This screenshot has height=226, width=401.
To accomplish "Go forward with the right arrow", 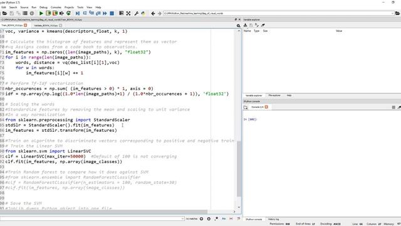I will click(160, 13).
